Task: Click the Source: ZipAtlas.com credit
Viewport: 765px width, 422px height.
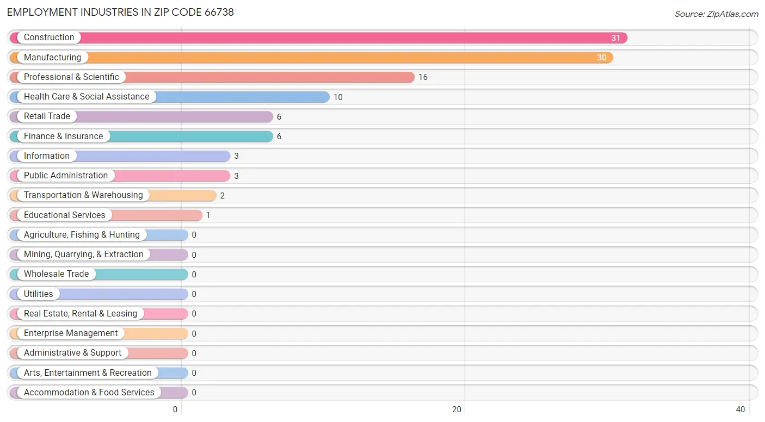Action: pyautogui.click(x=717, y=14)
